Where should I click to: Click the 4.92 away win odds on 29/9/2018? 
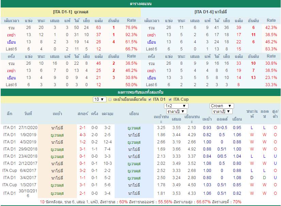tap(192, 149)
